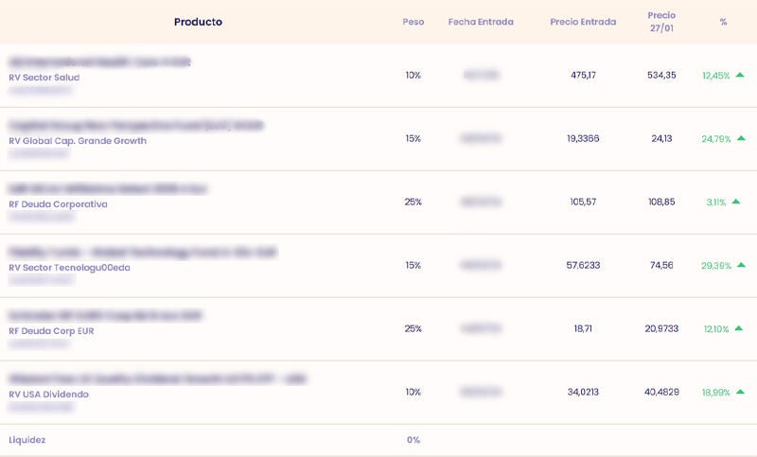
Task: Select the green triangle beside 3,11%
Action: [x=735, y=202]
